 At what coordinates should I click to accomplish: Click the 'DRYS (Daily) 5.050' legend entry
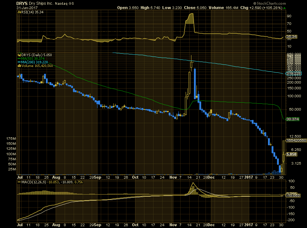click(x=36, y=55)
